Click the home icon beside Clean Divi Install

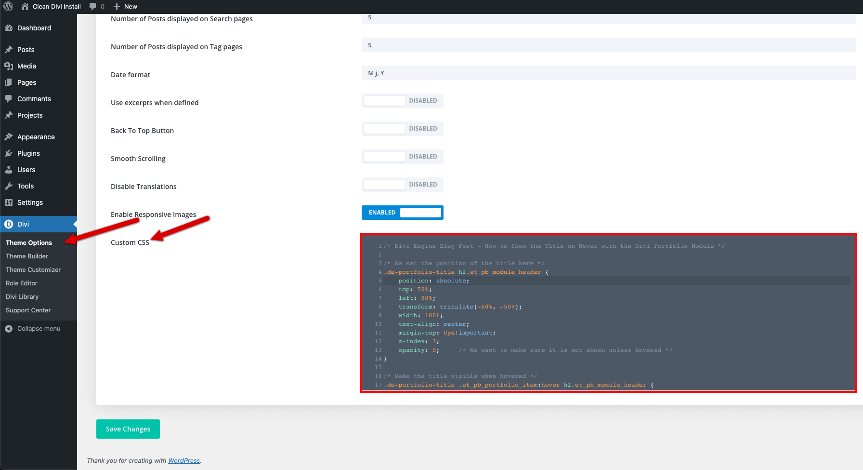pyautogui.click(x=25, y=6)
